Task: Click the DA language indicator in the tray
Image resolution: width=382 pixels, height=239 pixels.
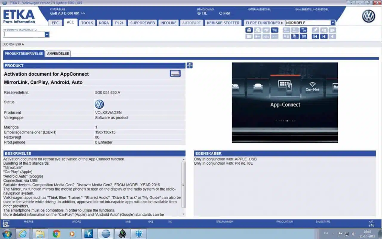Action: [x=326, y=233]
